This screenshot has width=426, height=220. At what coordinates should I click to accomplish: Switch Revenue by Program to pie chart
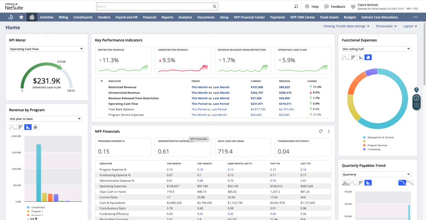tap(35, 127)
